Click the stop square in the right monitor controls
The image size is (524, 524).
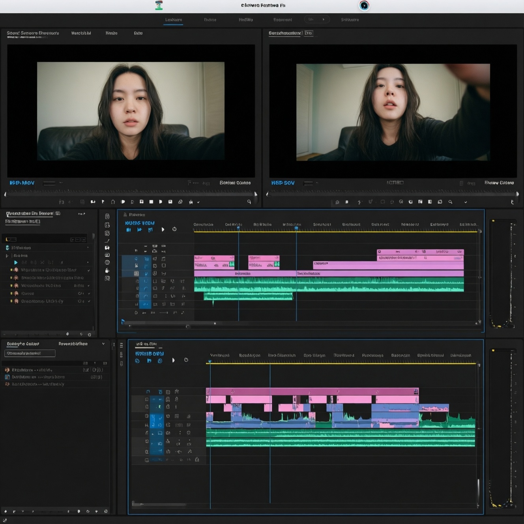point(347,202)
